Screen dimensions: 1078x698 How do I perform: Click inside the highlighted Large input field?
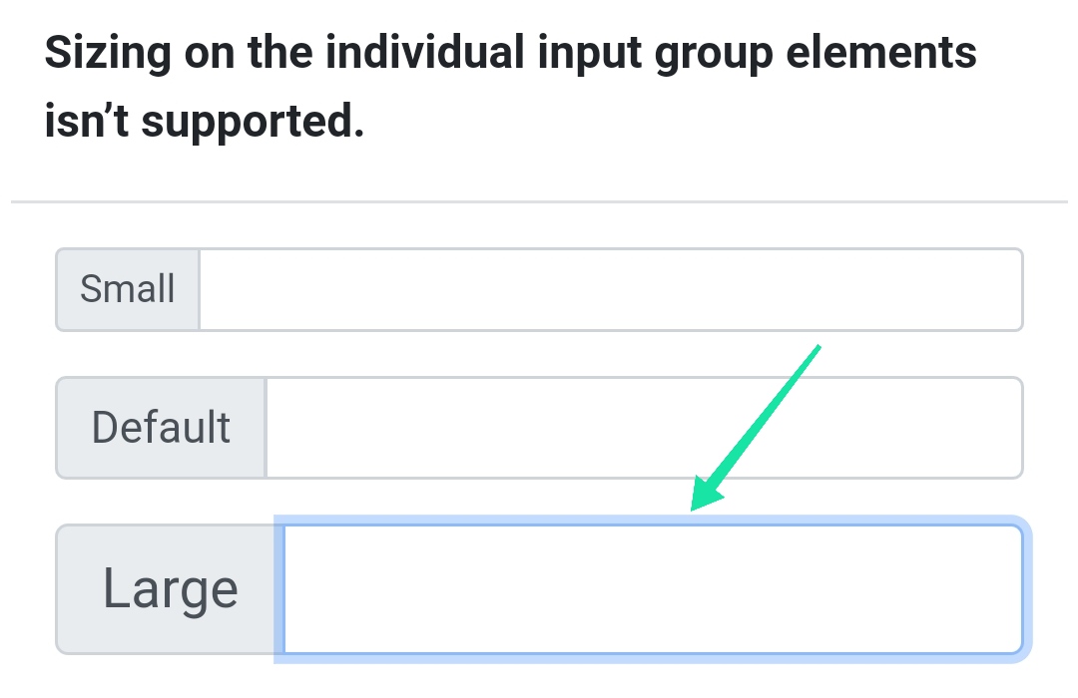click(649, 588)
